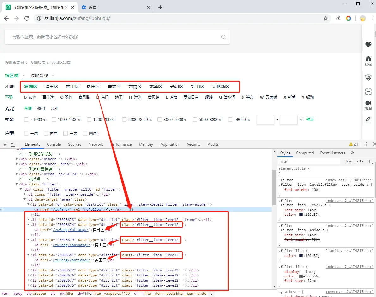Expand the div class="bread__nav w1150" node
The width and height of the screenshot is (376, 297).
pos(17,174)
